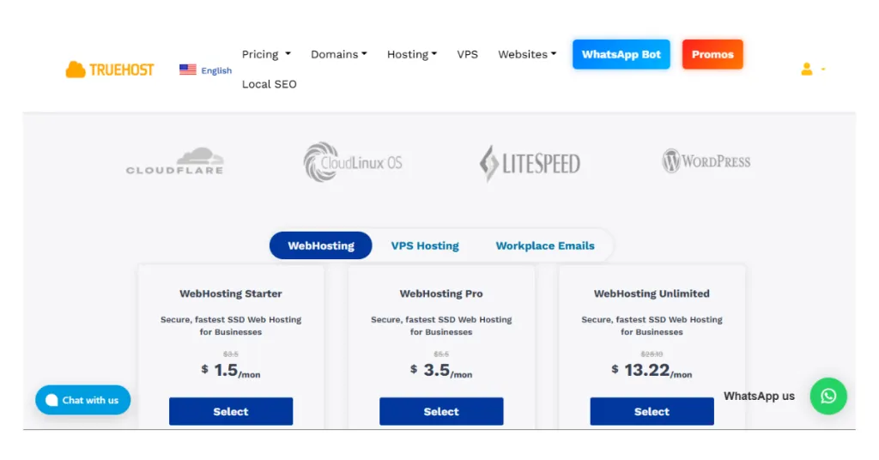
Task: Switch to the WebHosting tab
Action: (321, 245)
